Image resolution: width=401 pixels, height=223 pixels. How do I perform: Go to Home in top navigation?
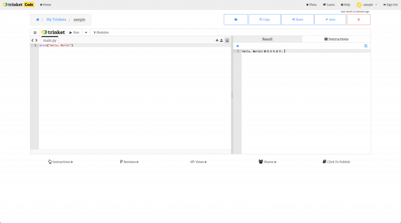pyautogui.click(x=45, y=5)
